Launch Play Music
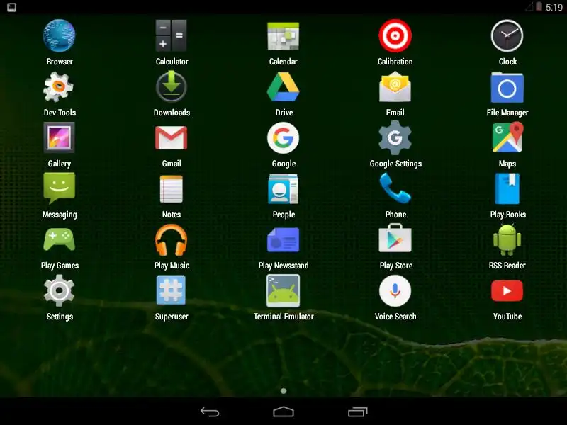 (x=172, y=240)
